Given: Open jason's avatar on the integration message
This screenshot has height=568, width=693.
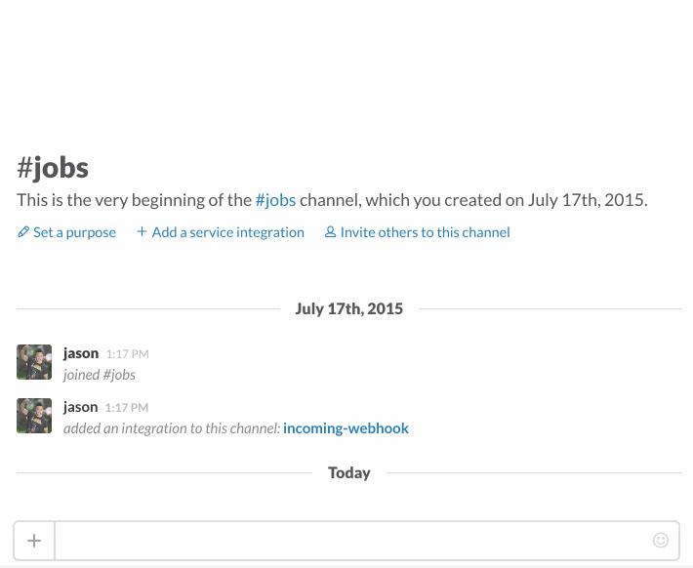Looking at the screenshot, I should point(34,416).
